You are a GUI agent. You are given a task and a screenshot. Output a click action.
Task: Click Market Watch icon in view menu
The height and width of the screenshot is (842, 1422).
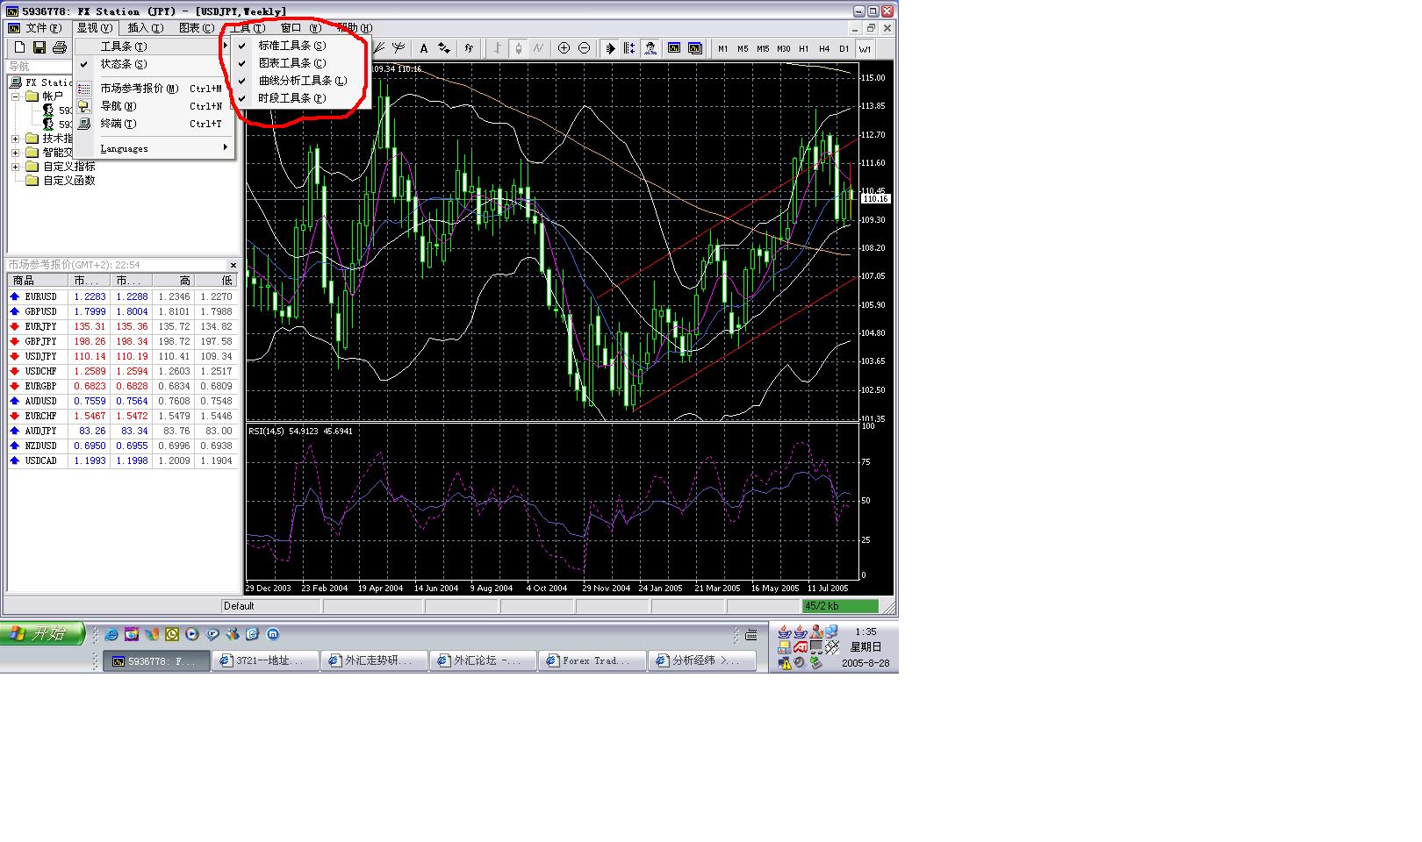pos(84,89)
